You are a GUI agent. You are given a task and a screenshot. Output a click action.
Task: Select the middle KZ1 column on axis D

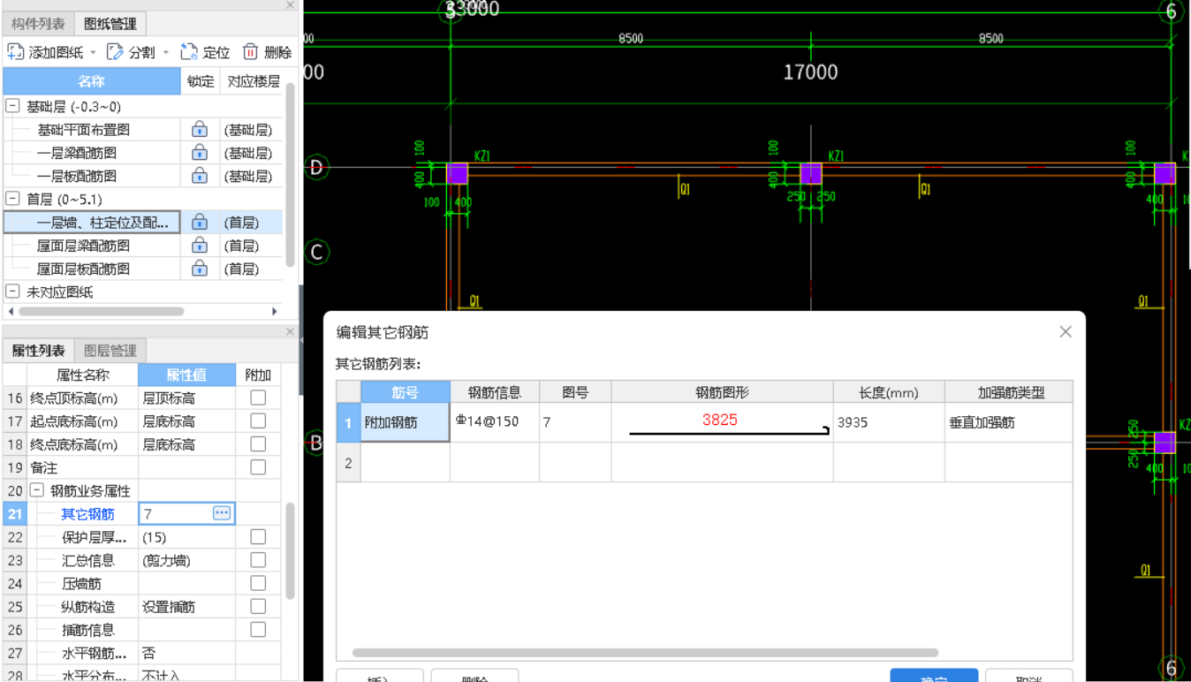[x=811, y=173]
